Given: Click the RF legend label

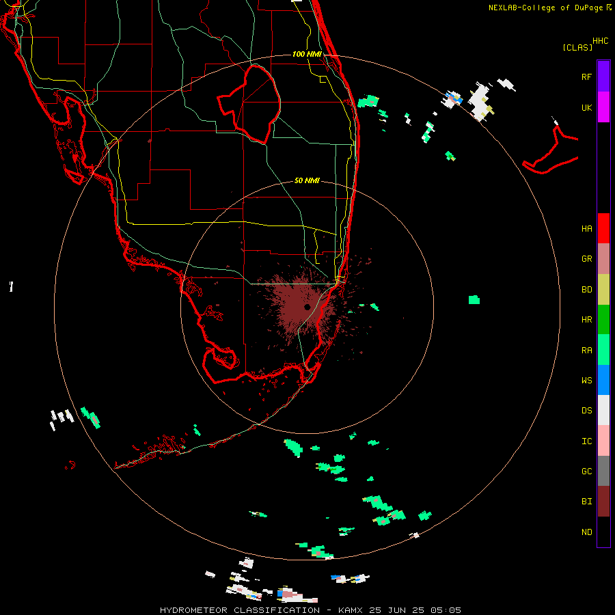Looking at the screenshot, I should coord(586,77).
